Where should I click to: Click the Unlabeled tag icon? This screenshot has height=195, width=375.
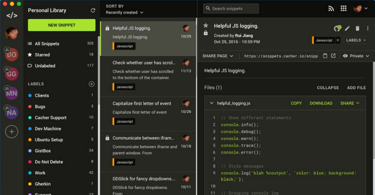pos(30,66)
